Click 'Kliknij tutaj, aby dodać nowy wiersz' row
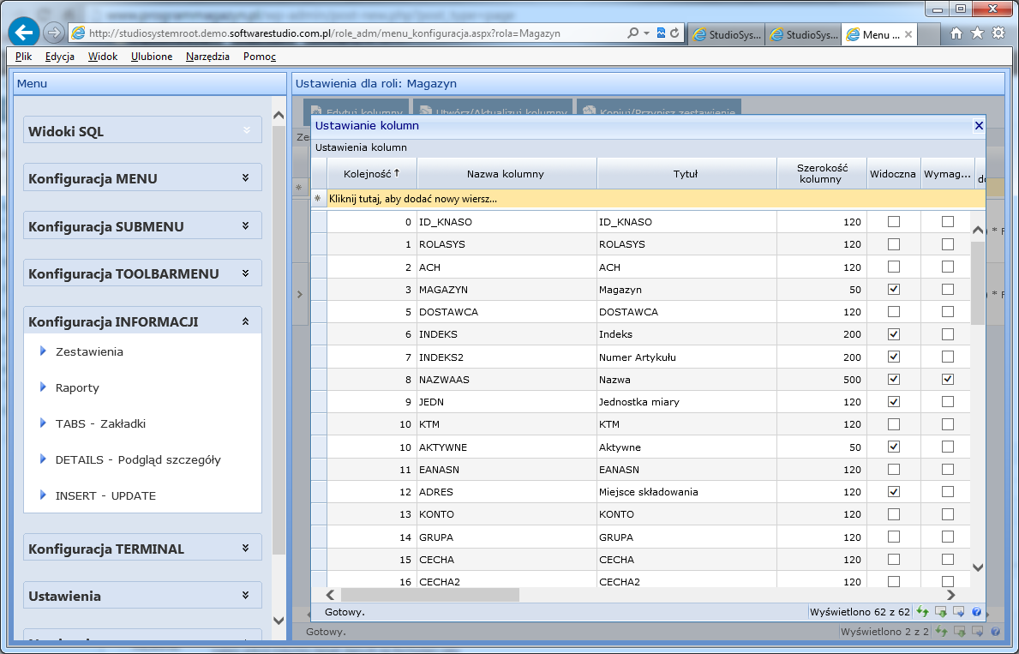 point(656,199)
